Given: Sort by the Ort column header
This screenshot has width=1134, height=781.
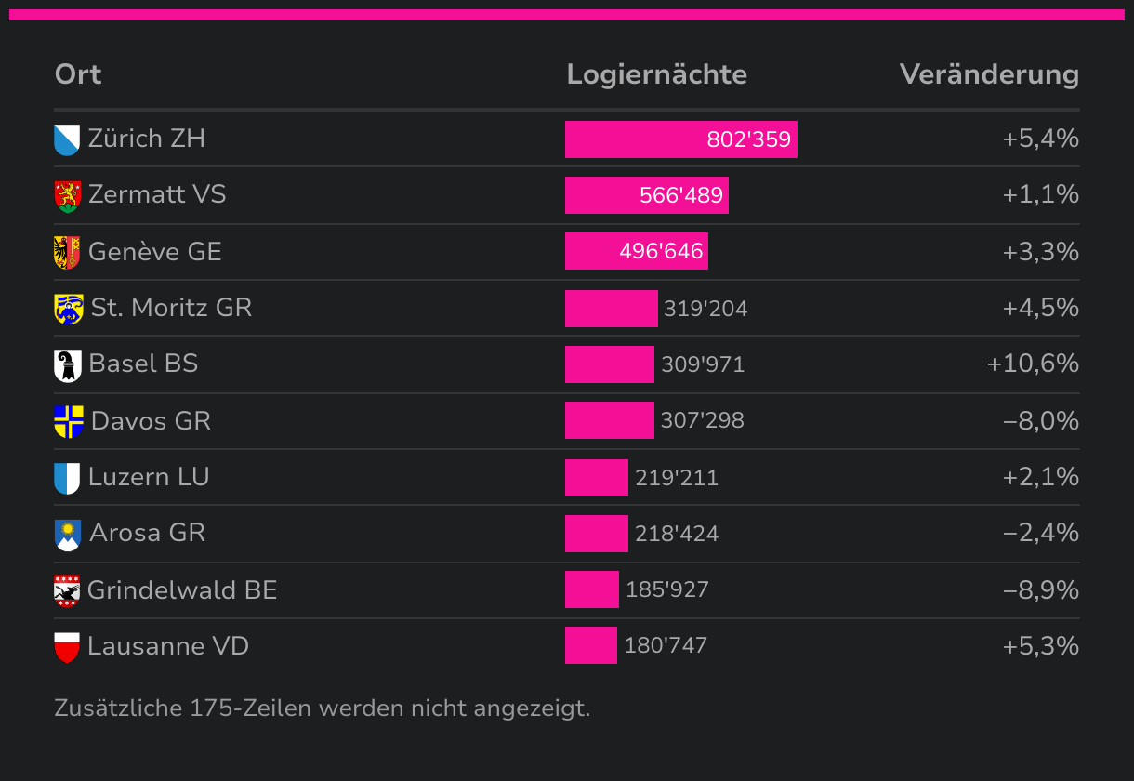Looking at the screenshot, I should coord(78,74).
